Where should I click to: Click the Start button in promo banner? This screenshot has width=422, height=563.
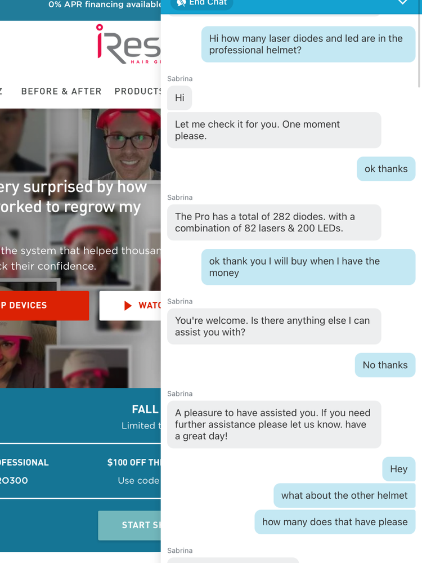(x=129, y=525)
